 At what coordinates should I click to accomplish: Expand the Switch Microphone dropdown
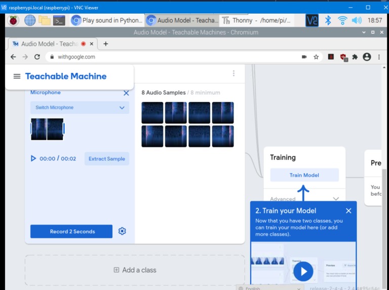tap(80, 108)
